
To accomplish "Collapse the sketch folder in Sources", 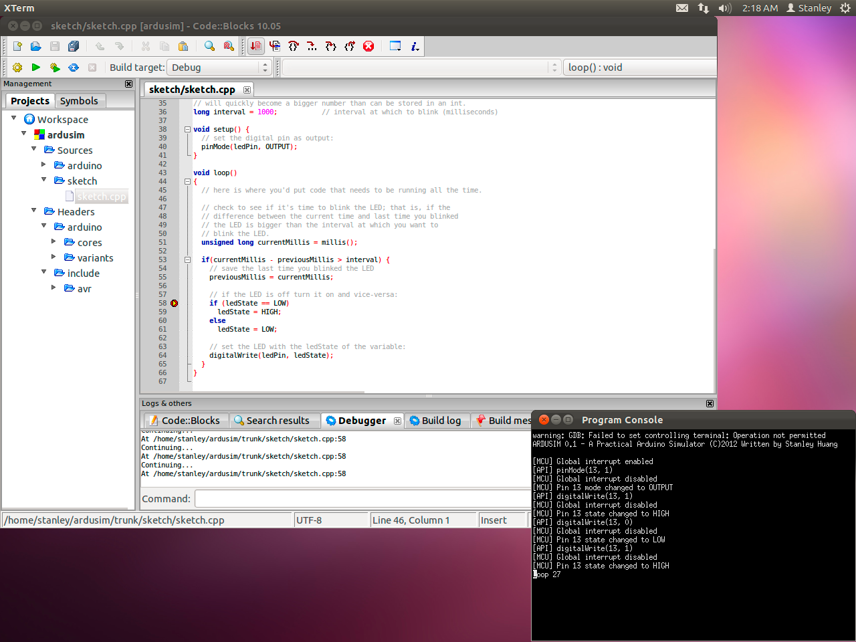I will click(x=43, y=181).
